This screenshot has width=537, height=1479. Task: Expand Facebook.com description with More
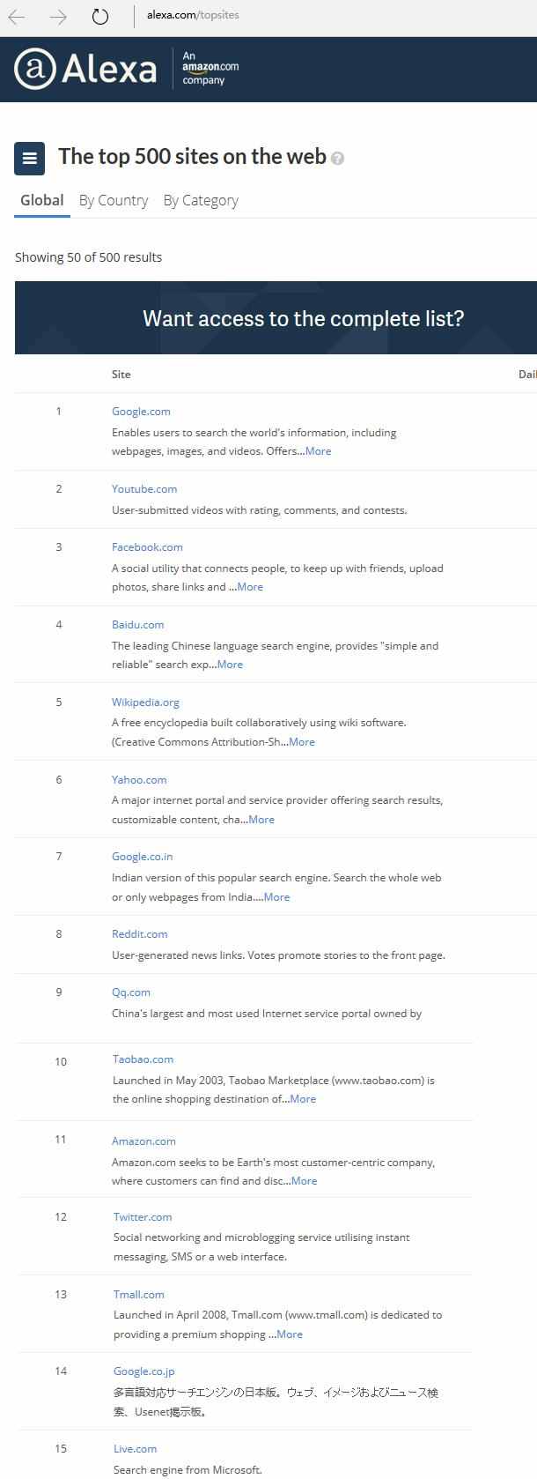pyautogui.click(x=250, y=587)
